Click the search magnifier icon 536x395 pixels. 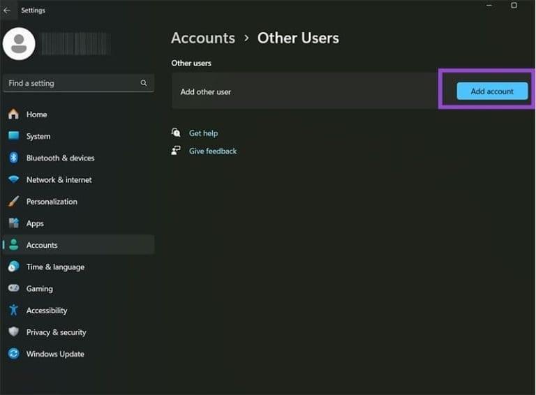[144, 83]
